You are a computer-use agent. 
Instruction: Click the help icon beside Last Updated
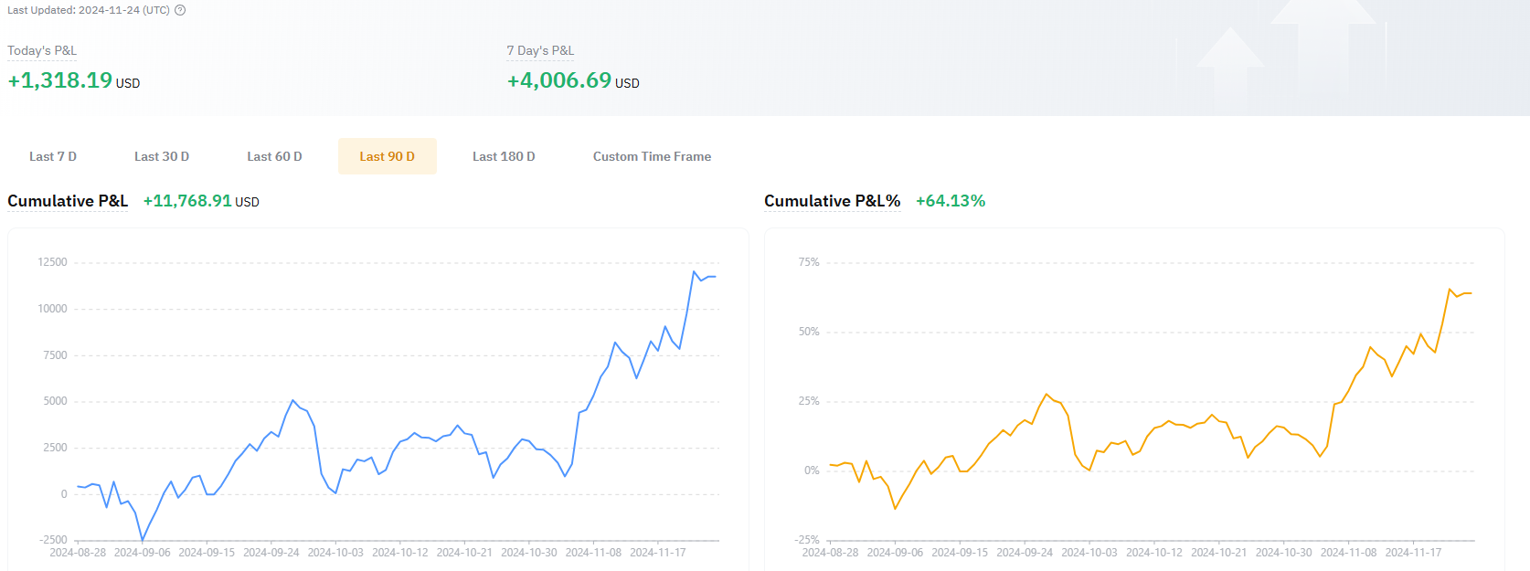point(180,10)
